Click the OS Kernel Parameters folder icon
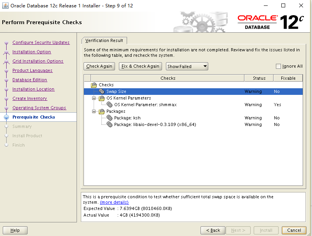The image size is (312, 236). pyautogui.click(x=102, y=98)
